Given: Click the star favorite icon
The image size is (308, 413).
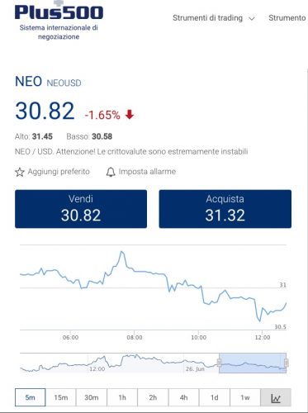Looking at the screenshot, I should tap(20, 172).
